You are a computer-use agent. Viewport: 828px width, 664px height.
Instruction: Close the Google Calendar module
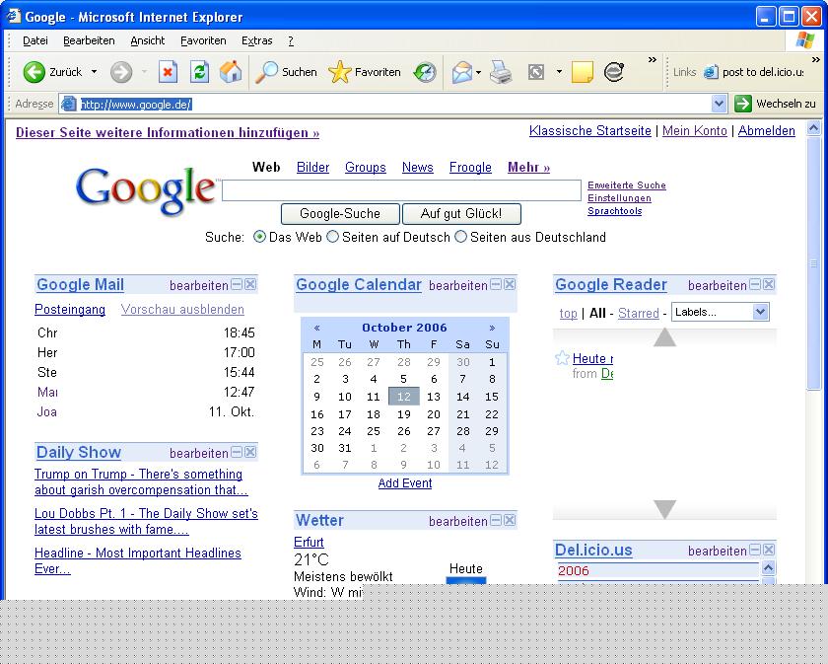click(x=510, y=285)
